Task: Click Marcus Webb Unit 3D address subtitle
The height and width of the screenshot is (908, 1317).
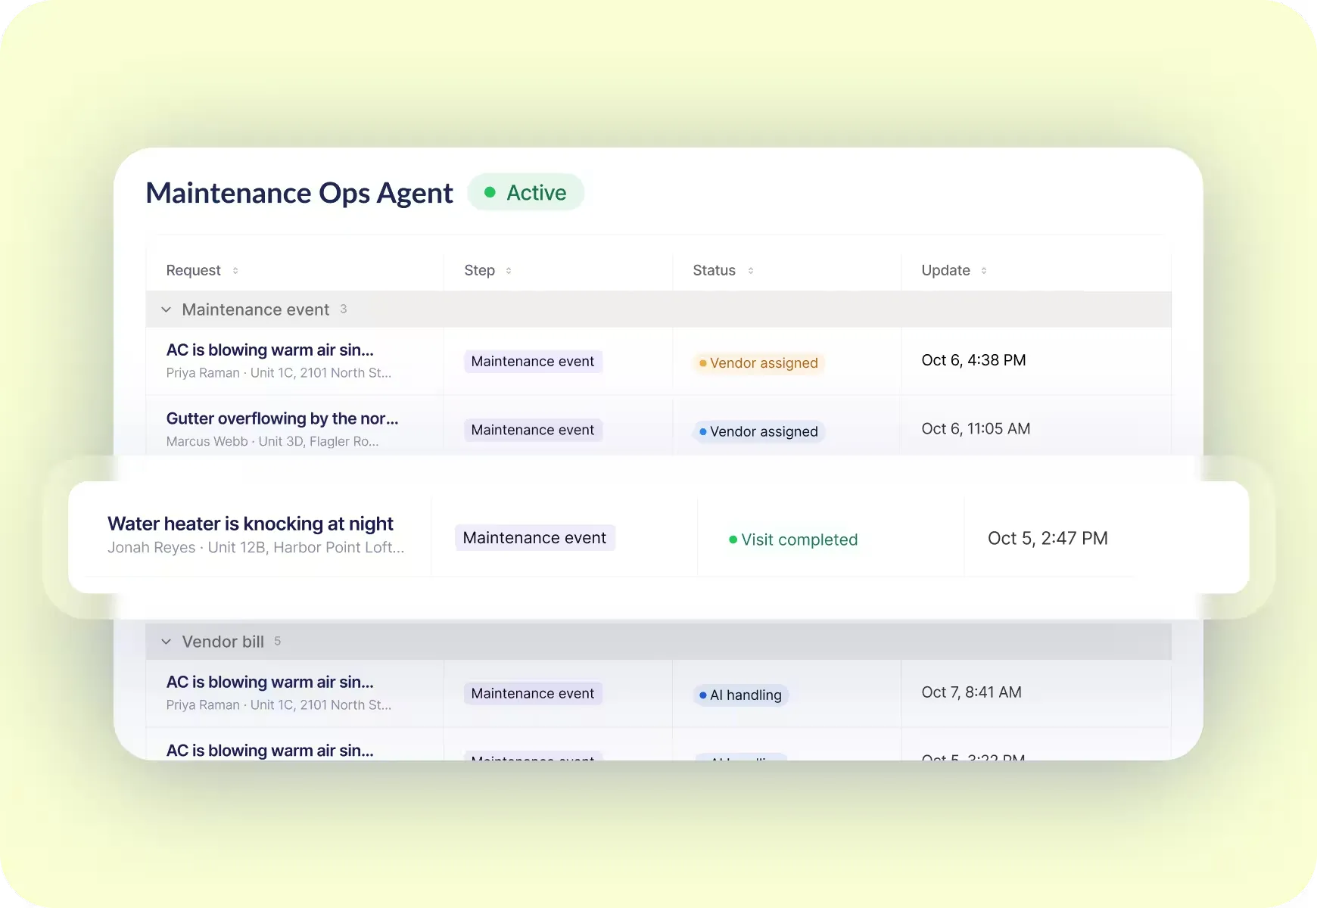Action: (272, 441)
